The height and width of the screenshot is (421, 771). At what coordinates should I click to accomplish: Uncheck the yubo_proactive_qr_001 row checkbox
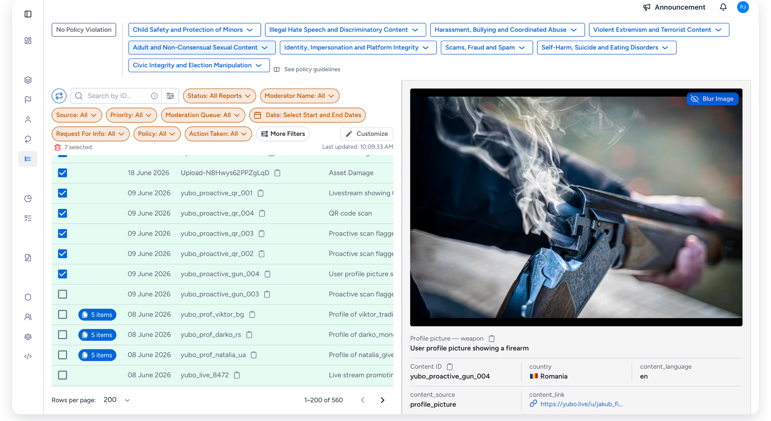click(x=62, y=193)
